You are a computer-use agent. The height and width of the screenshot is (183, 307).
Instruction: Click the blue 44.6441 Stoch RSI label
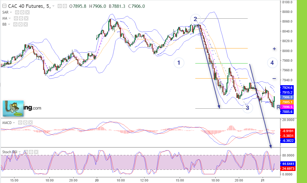pyautogui.click(x=287, y=164)
